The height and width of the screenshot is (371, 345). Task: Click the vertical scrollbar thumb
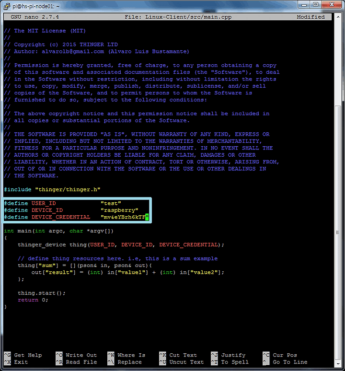coord(338,232)
